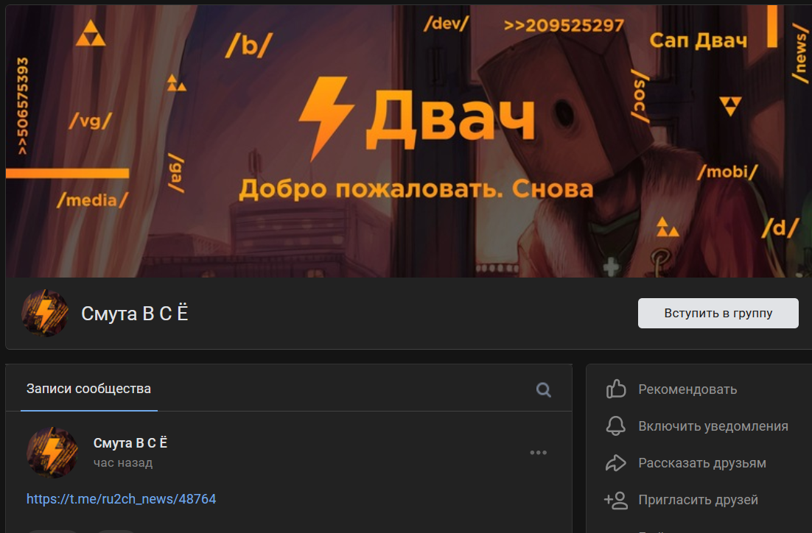Click the thumbs-up Рекомендовать icon

[616, 389]
